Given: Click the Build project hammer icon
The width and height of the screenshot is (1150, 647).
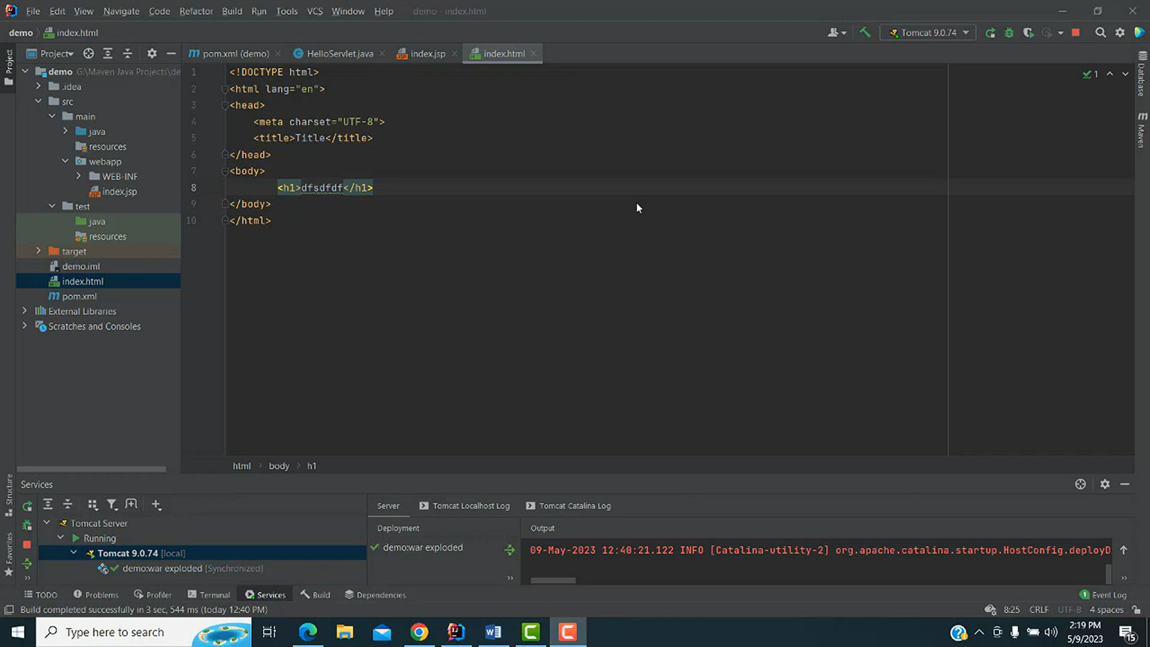Looking at the screenshot, I should tap(865, 33).
